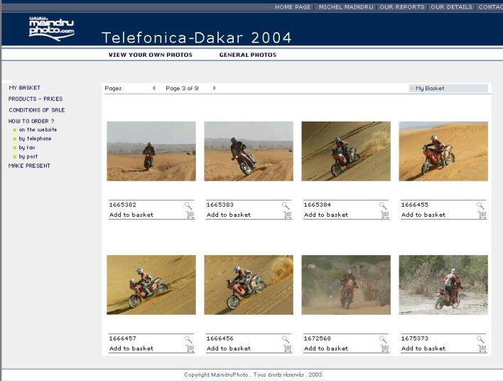Click Add to basket text for 1672568
This screenshot has height=381, width=503.
coord(326,348)
